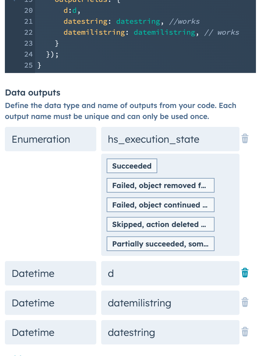This screenshot has width=259, height=356.
Task: Select the Succeeded enumeration value
Action: coord(132,166)
